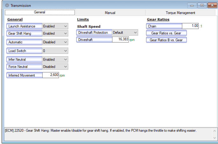Click the Chain ratio input field

(x=190, y=26)
